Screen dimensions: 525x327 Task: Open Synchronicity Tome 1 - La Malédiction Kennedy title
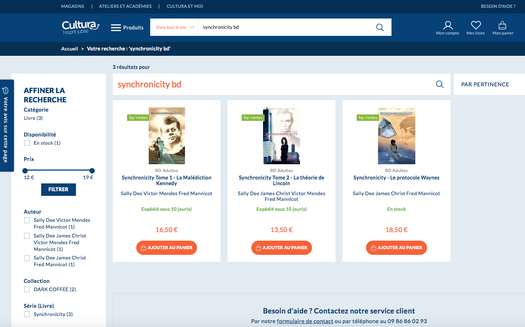point(166,181)
